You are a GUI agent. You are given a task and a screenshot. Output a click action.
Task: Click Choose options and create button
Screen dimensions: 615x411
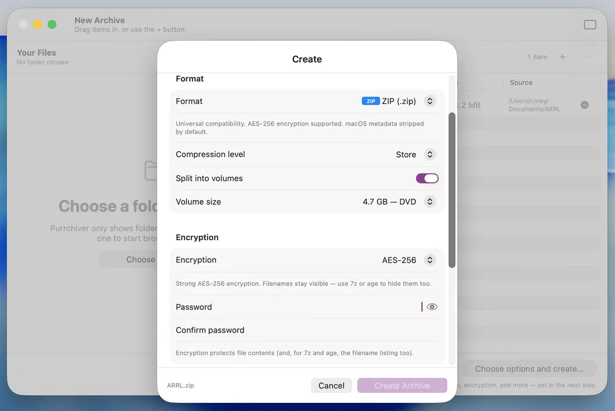tap(529, 369)
